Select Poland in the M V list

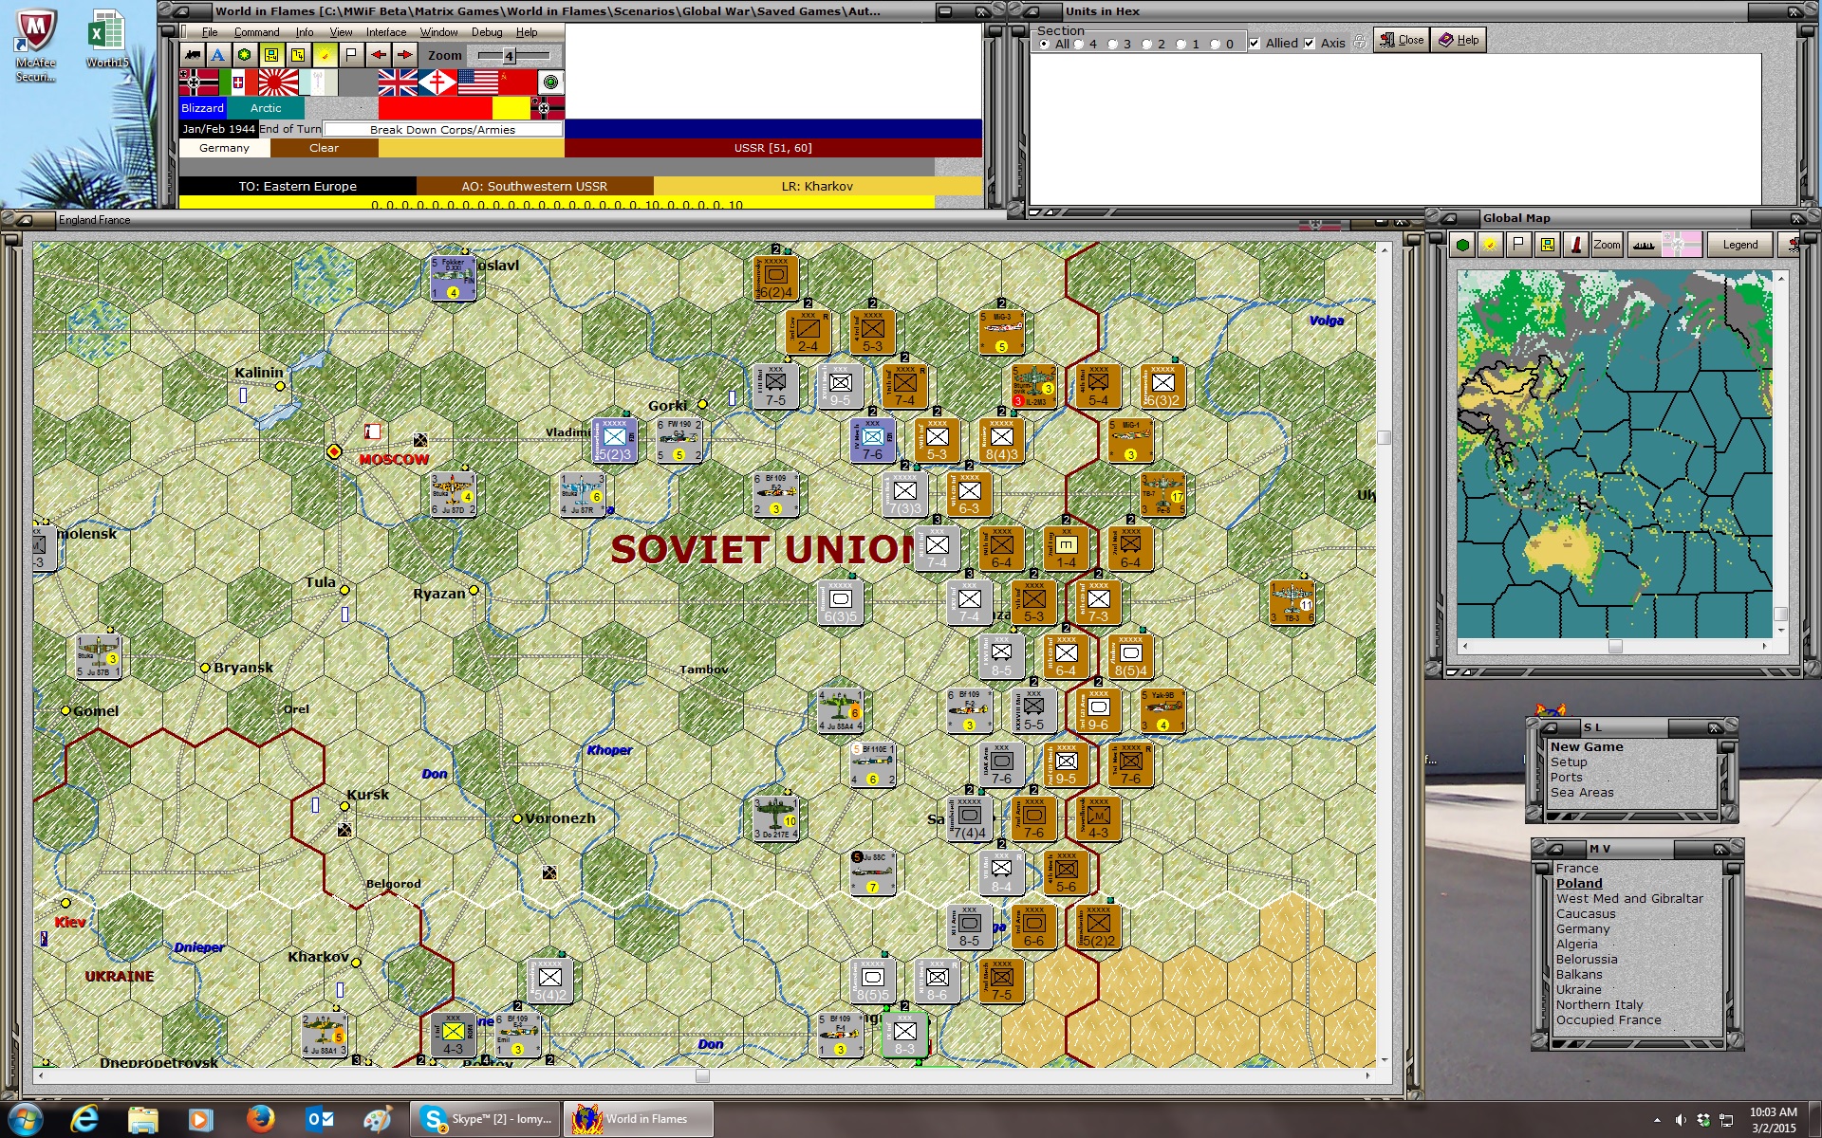point(1579,884)
